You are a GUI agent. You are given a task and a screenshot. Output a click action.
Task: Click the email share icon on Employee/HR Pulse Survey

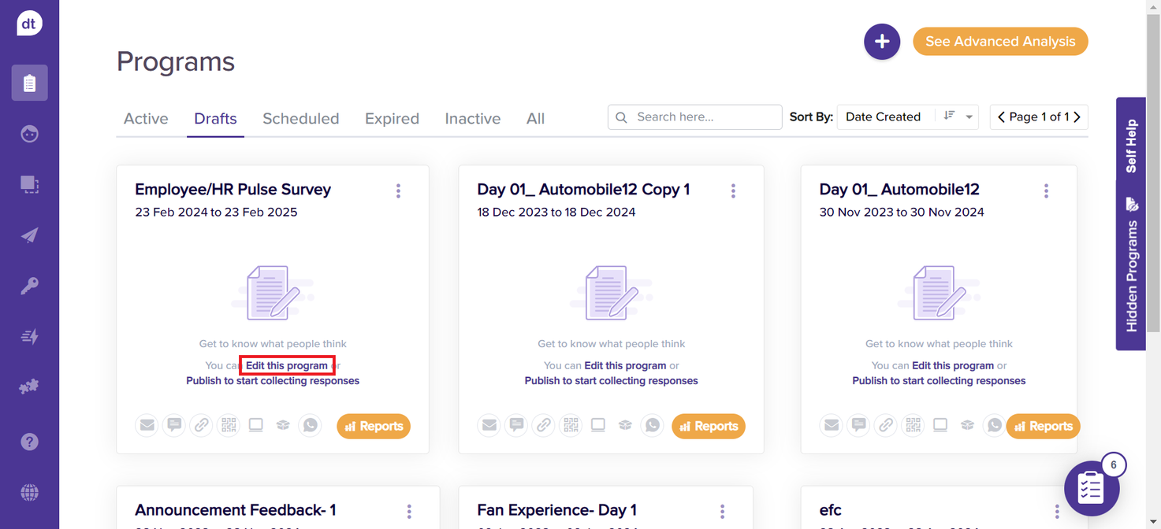coord(147,426)
